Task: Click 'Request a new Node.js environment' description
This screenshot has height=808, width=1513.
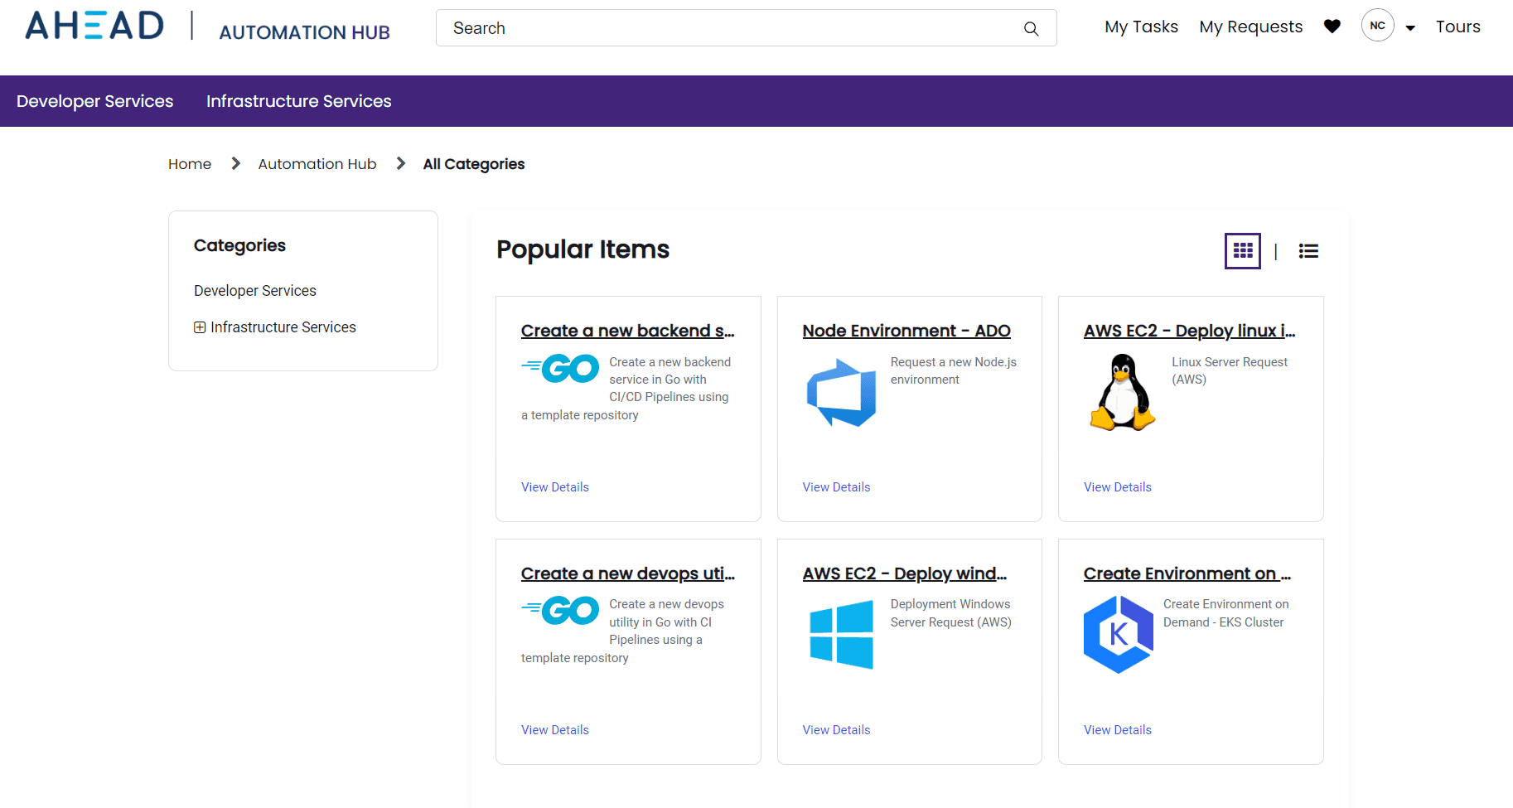Action: pos(954,371)
